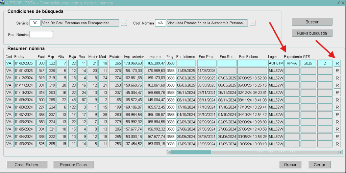The image size is (346, 173).
Task: Click the Buscar button
Action: [x=312, y=22]
